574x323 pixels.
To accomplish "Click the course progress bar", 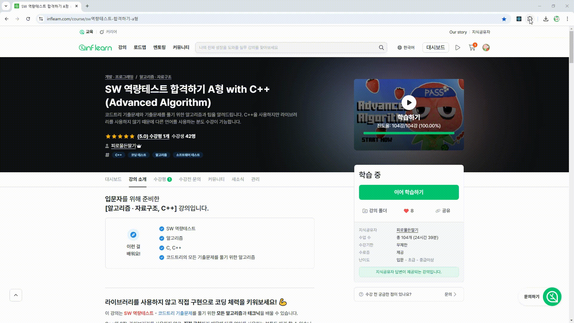I will [409, 133].
